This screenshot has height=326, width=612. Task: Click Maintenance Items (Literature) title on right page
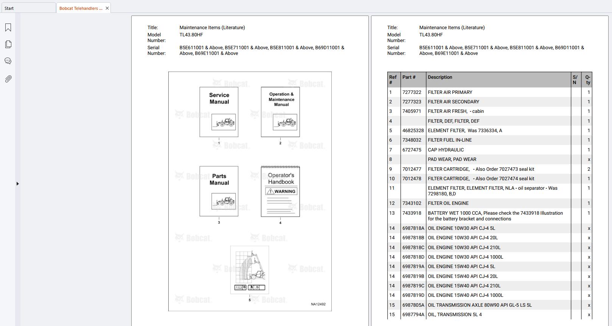(x=452, y=28)
